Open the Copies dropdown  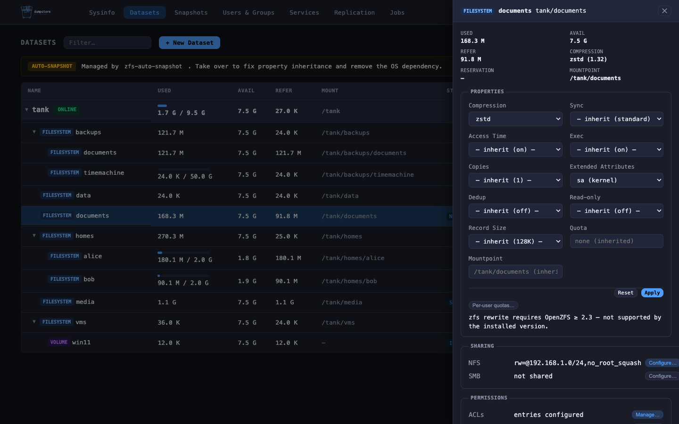(x=515, y=180)
